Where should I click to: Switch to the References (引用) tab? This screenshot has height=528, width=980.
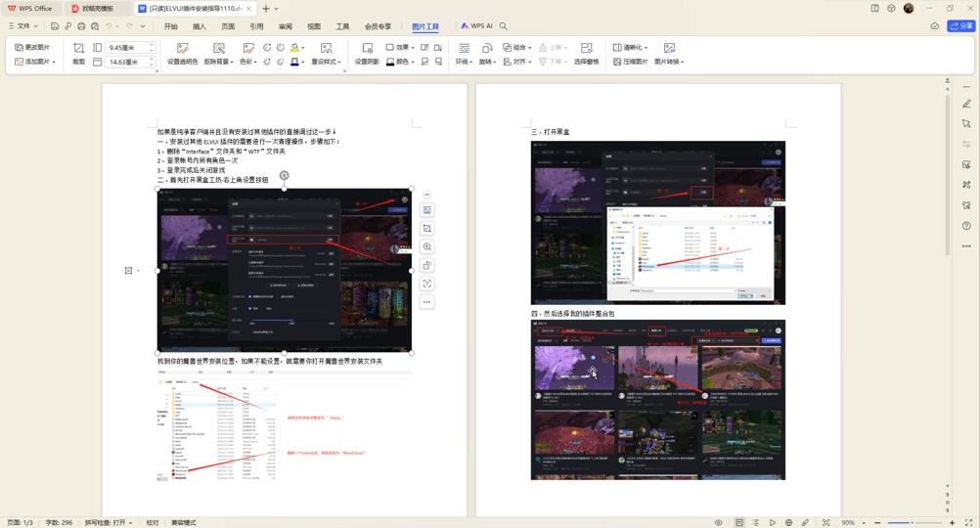[256, 26]
